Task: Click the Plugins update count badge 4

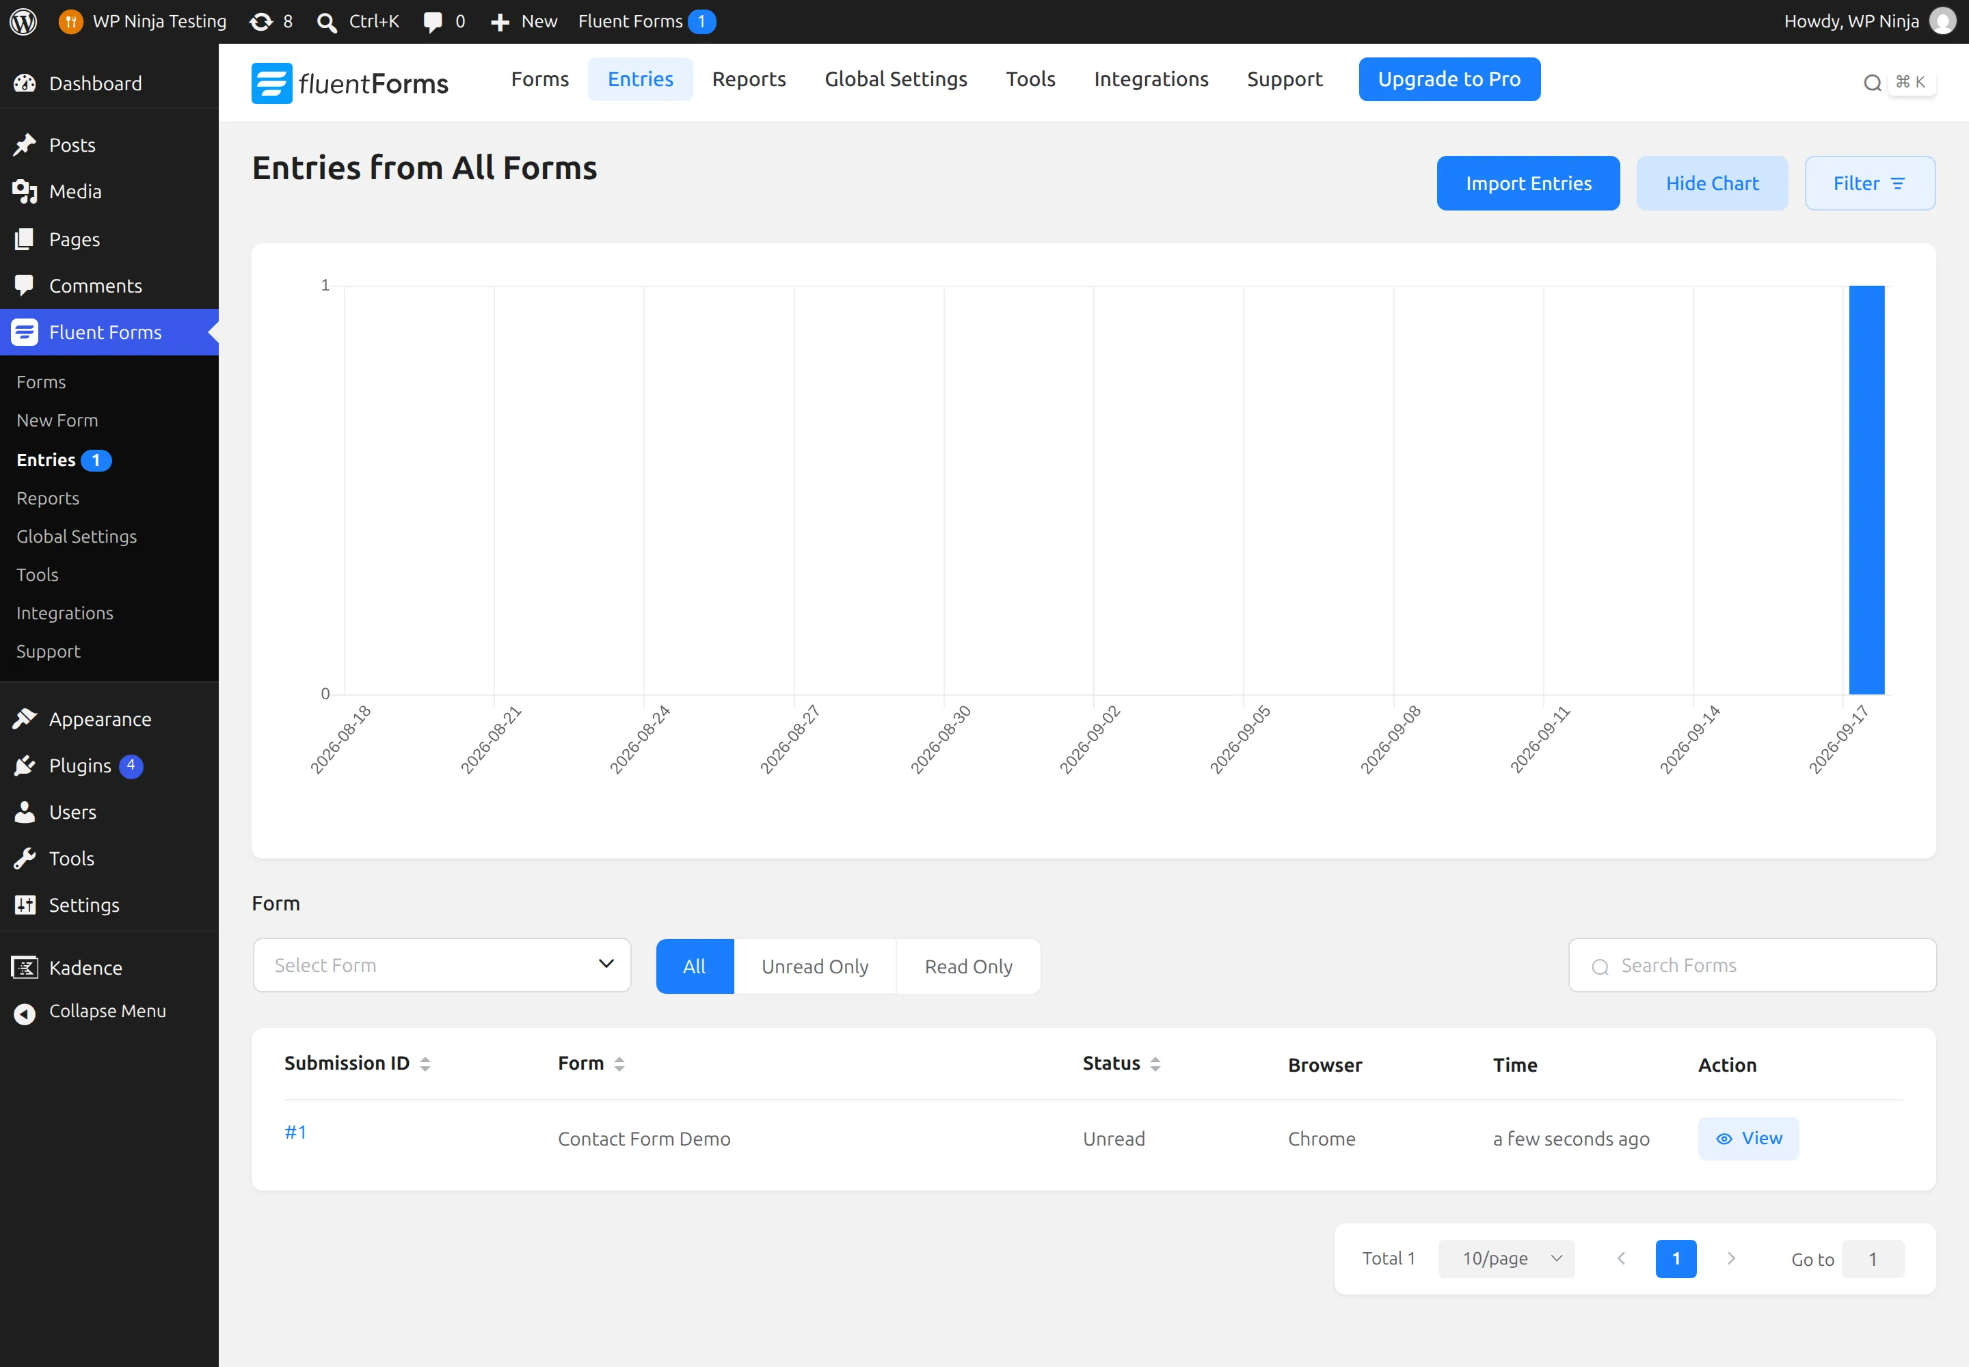Action: pyautogui.click(x=131, y=766)
